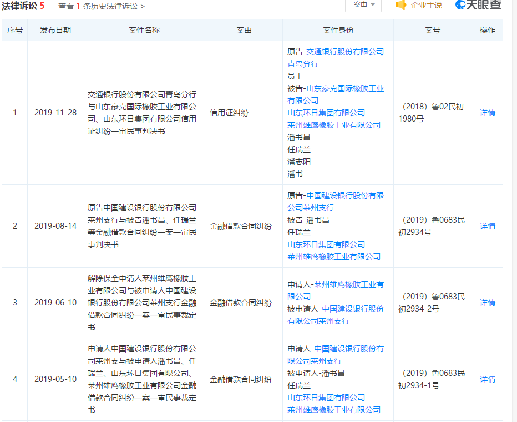Click case name starting 申请人中国建设银行股份有限公司

[142, 379]
